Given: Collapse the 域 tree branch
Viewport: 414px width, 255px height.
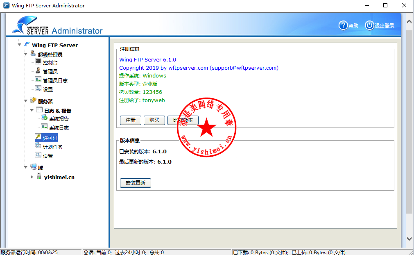Looking at the screenshot, I should point(26,167).
